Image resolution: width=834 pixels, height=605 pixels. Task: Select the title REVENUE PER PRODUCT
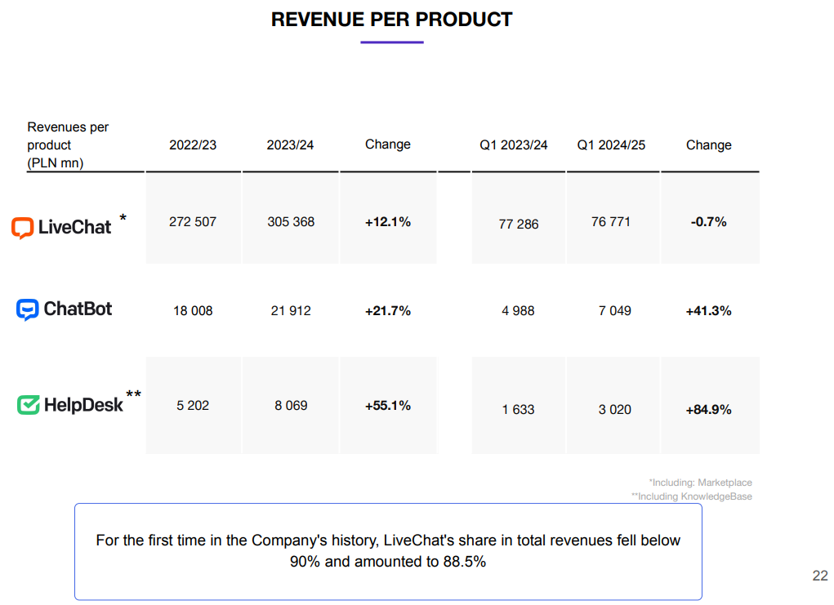[x=391, y=20]
